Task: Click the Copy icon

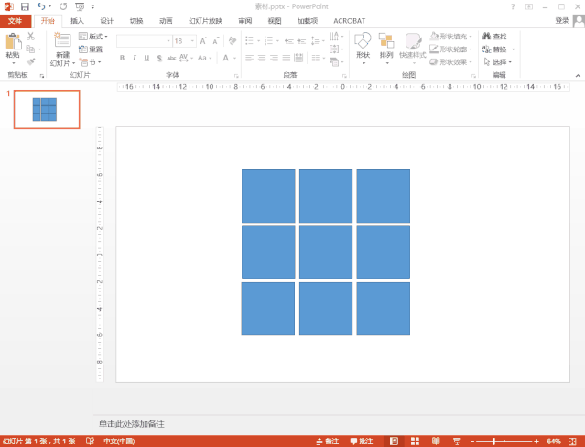Action: [x=30, y=49]
